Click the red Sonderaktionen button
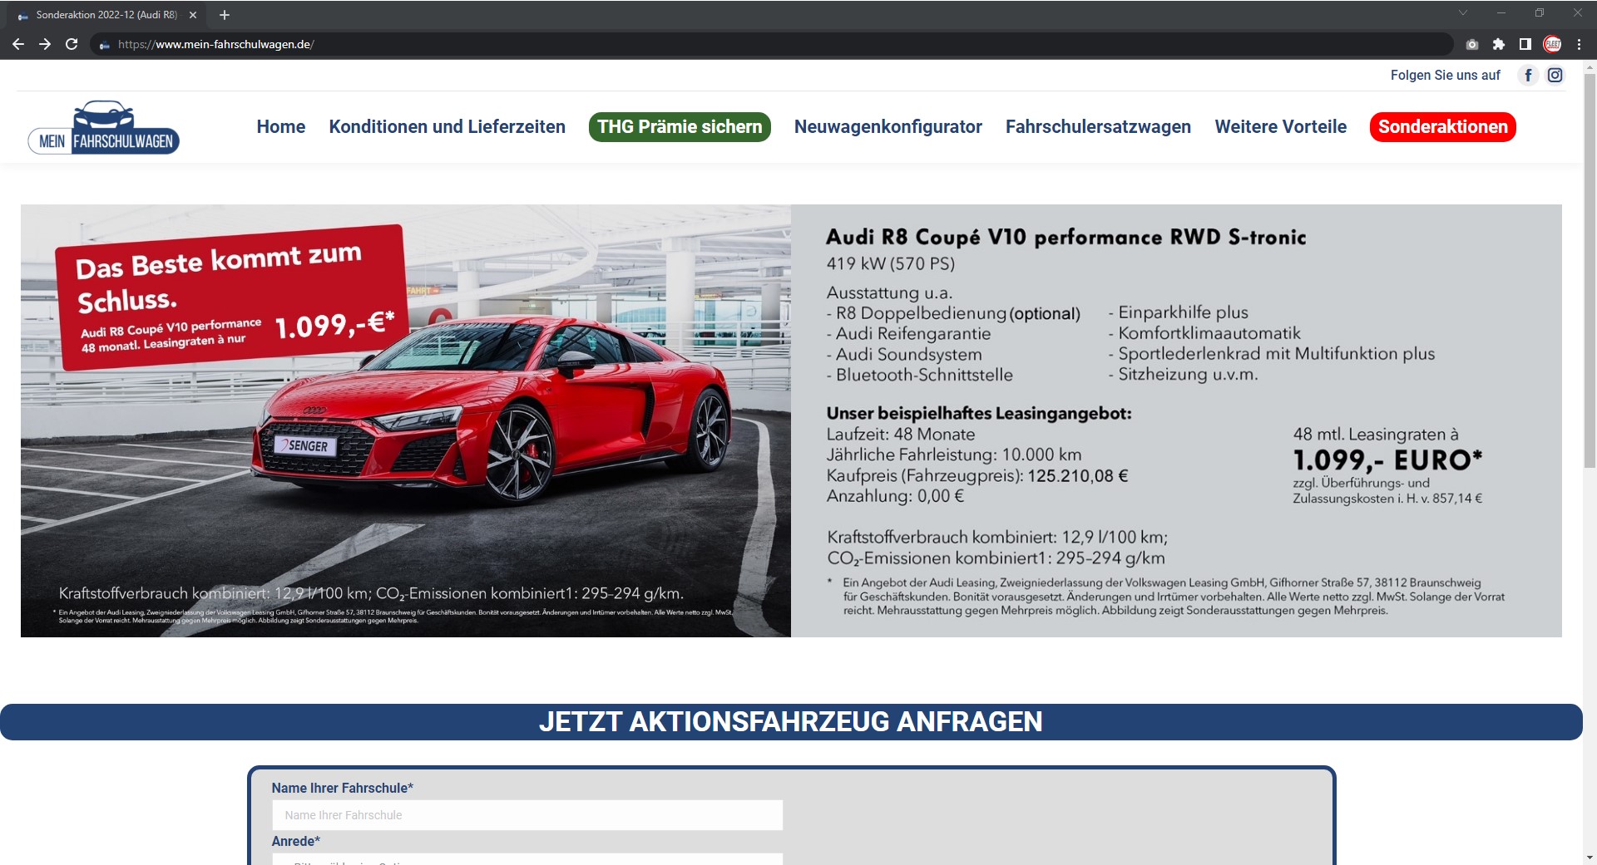The image size is (1597, 865). coord(1443,127)
